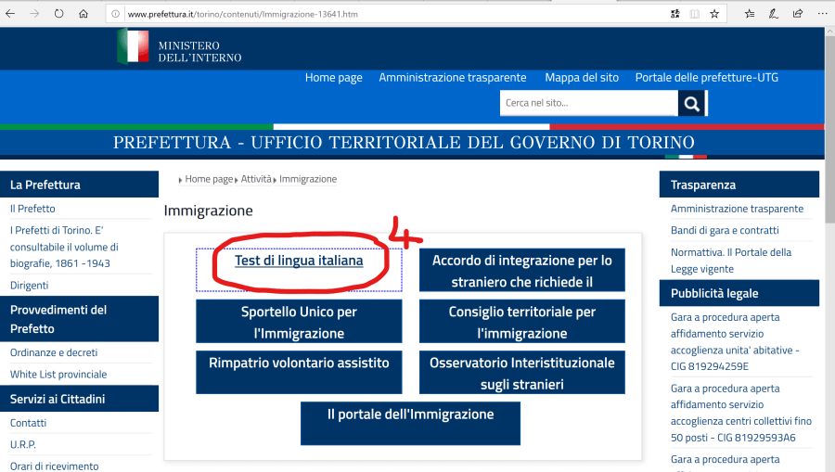Click the browser back arrow
This screenshot has height=472, width=835.
(x=11, y=14)
